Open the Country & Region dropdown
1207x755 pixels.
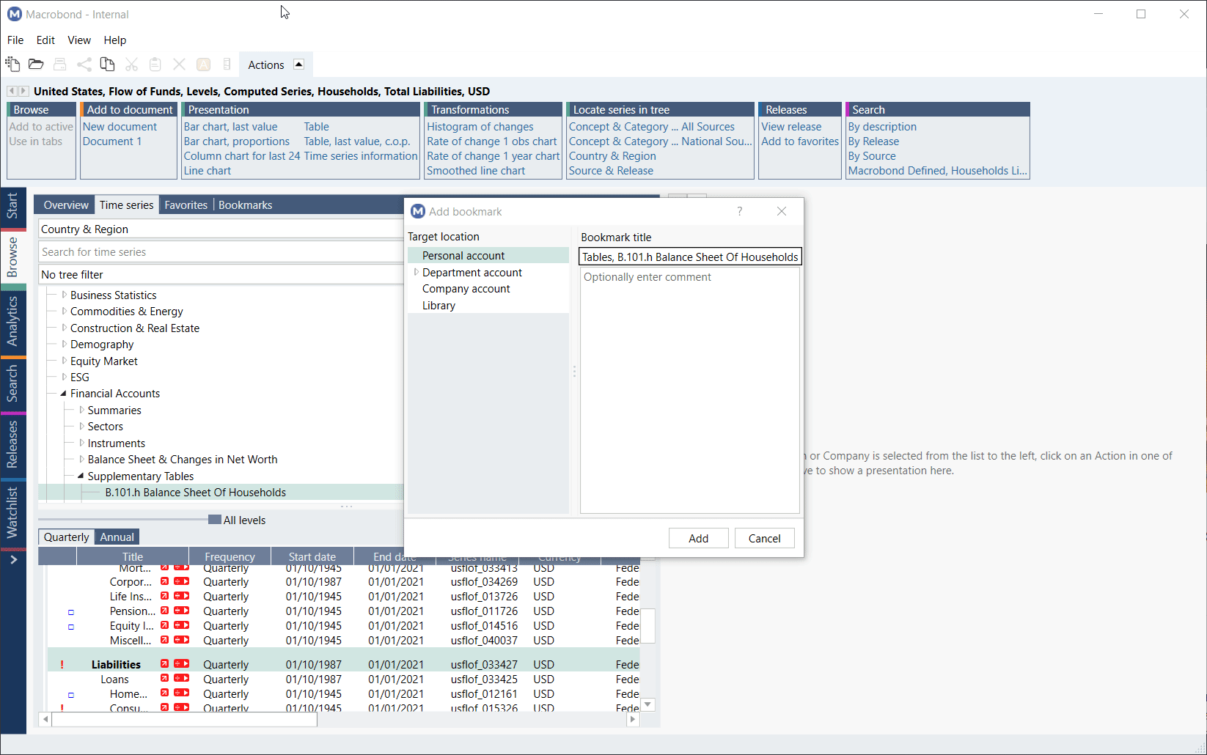pos(221,229)
